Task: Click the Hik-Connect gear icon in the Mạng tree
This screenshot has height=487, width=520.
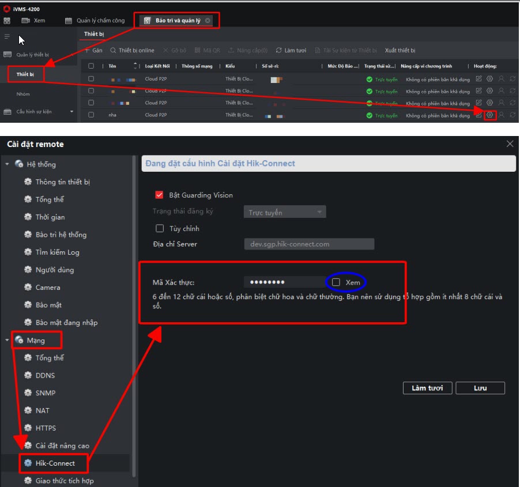Action: 28,463
